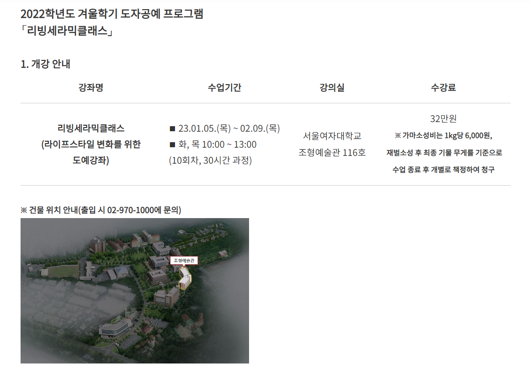Click the 32만원 tuition amount
This screenshot has height=374, width=531.
(x=443, y=119)
